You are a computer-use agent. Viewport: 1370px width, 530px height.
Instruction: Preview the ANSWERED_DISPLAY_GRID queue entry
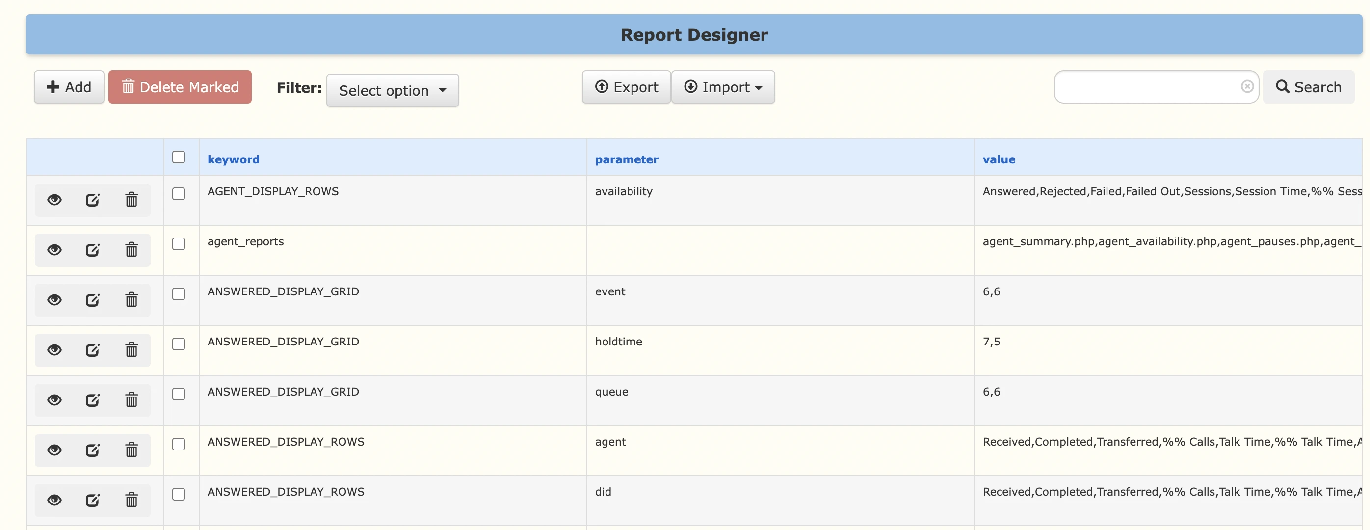coord(55,399)
